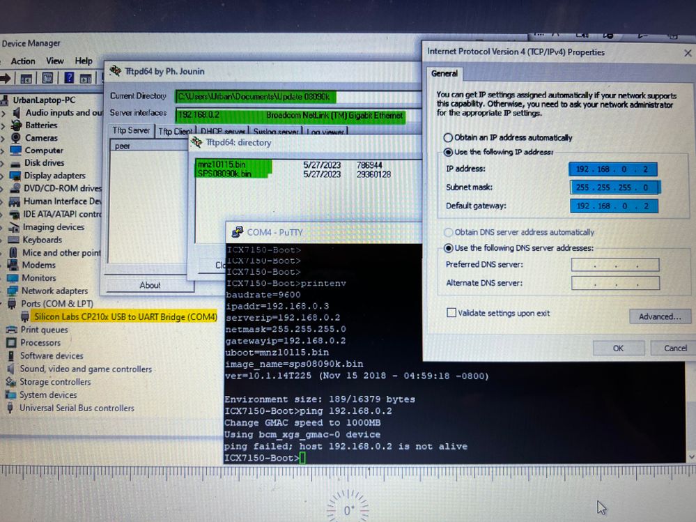Open the Action menu in Device Manager
Viewport: 696px width, 522px height.
pyautogui.click(x=22, y=61)
